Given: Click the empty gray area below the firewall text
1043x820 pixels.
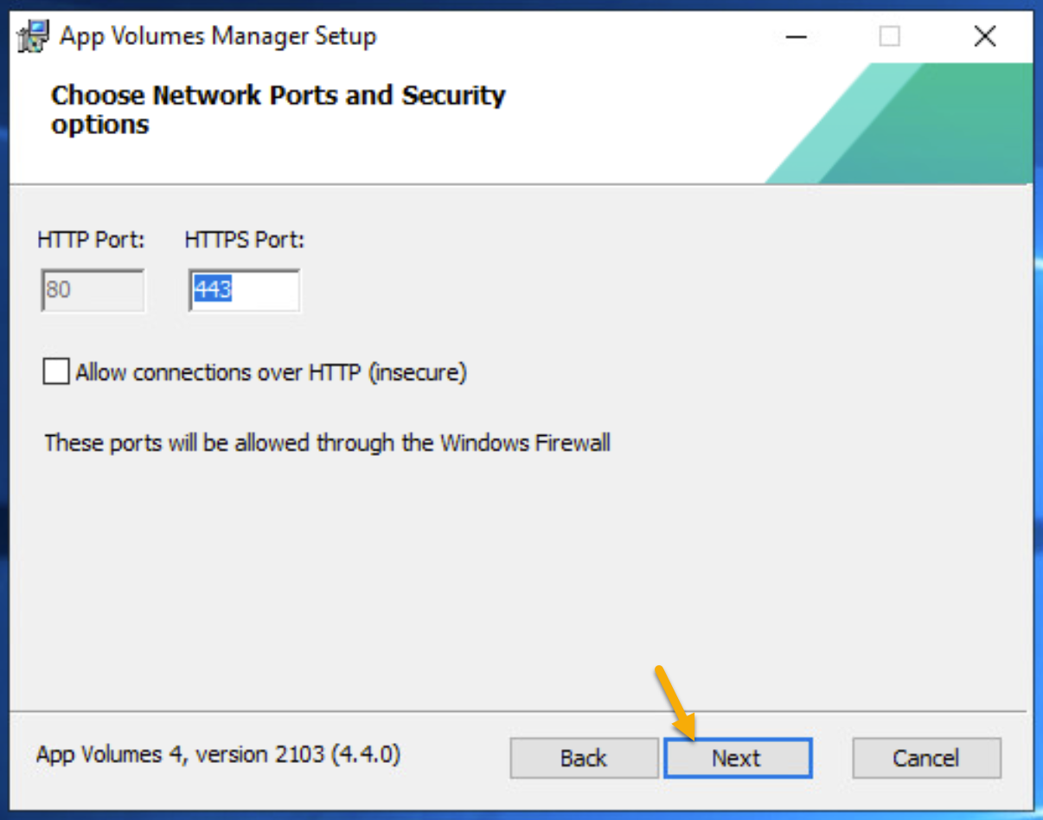Looking at the screenshot, I should (519, 580).
